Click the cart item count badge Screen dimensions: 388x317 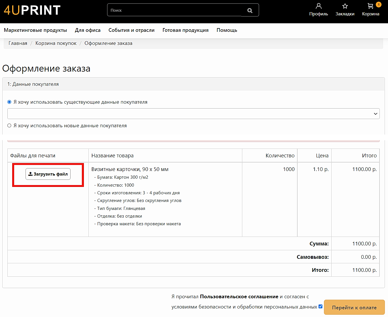point(378,5)
